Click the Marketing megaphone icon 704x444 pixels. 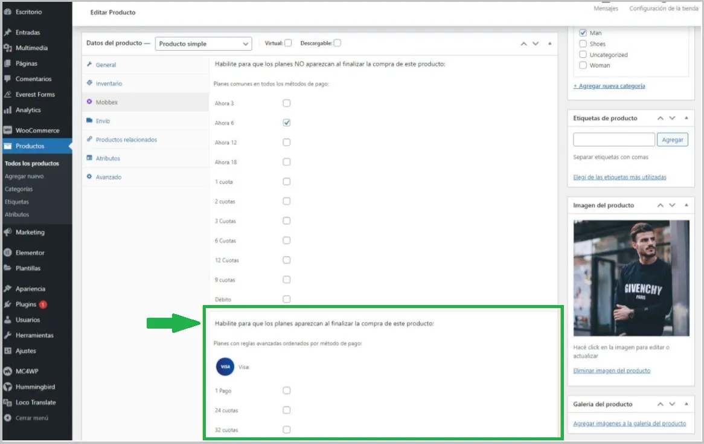pyautogui.click(x=7, y=233)
